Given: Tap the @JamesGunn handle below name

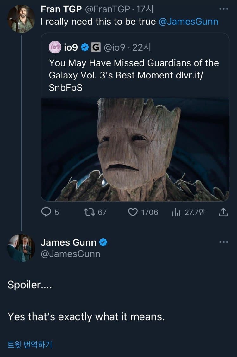Looking at the screenshot, I should [x=70, y=254].
